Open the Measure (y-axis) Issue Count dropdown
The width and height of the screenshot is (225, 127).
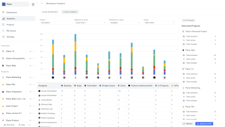click(91, 23)
